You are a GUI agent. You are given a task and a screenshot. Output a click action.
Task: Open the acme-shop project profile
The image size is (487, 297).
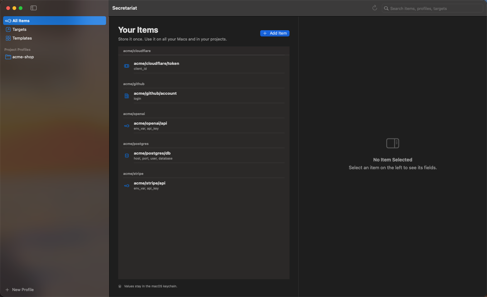55,57
